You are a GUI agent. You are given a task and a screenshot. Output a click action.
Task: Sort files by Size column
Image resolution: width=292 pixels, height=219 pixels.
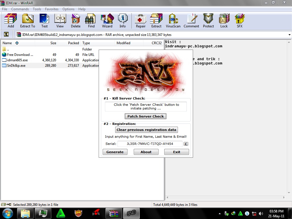click(46, 43)
